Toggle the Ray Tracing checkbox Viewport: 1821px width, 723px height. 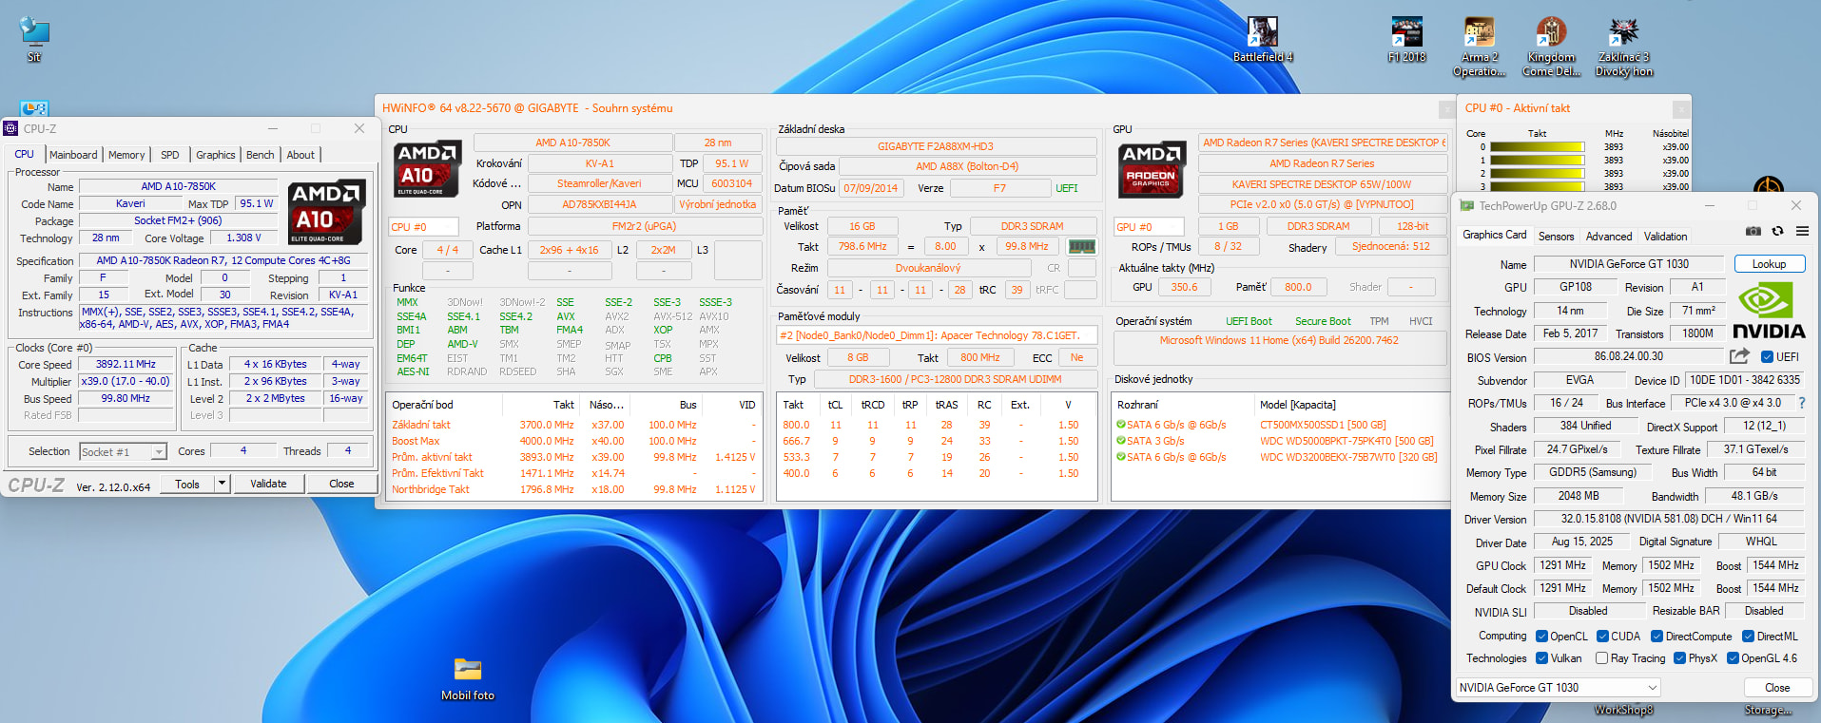pos(1601,658)
